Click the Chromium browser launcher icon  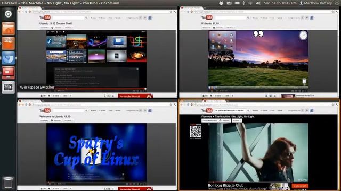coord(9,58)
